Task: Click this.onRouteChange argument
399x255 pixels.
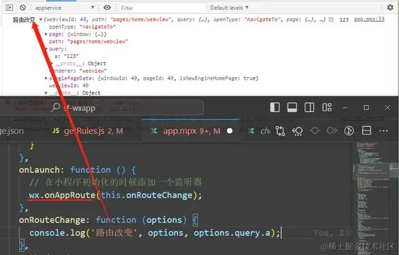Action: pos(147,195)
